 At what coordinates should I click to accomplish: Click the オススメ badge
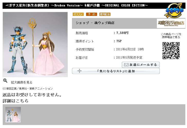point(78,14)
